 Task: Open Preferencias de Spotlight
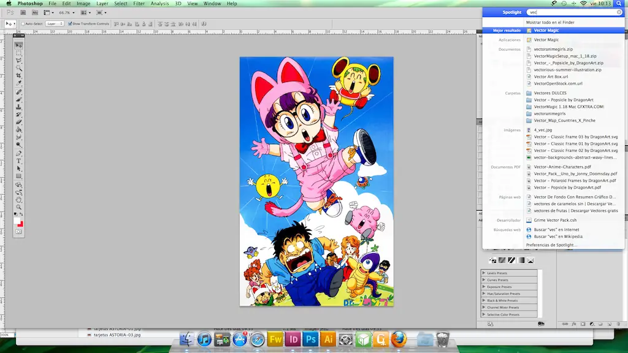(x=551, y=245)
